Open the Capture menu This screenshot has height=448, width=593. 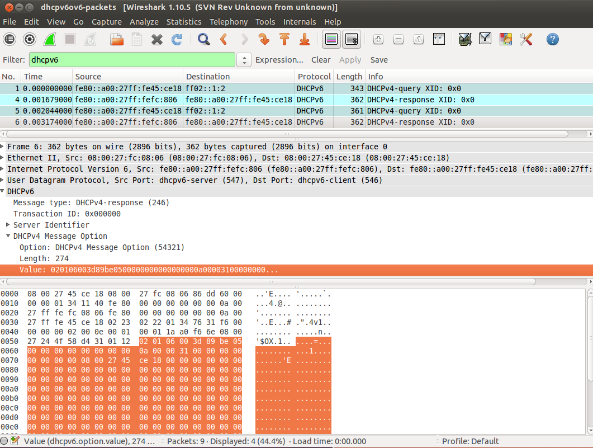[x=107, y=22]
